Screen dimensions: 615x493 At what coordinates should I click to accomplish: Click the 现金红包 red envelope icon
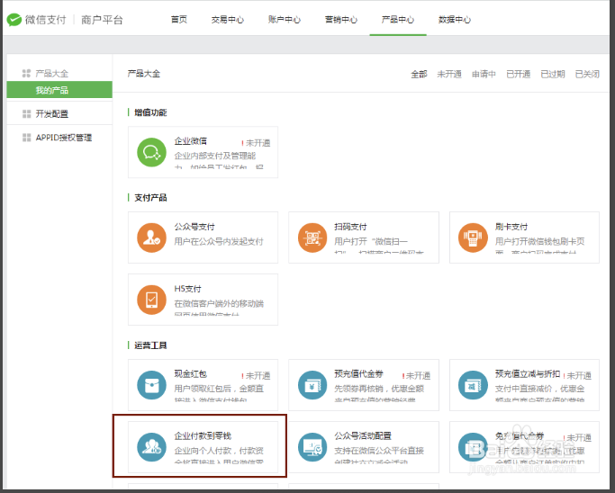pos(152,384)
